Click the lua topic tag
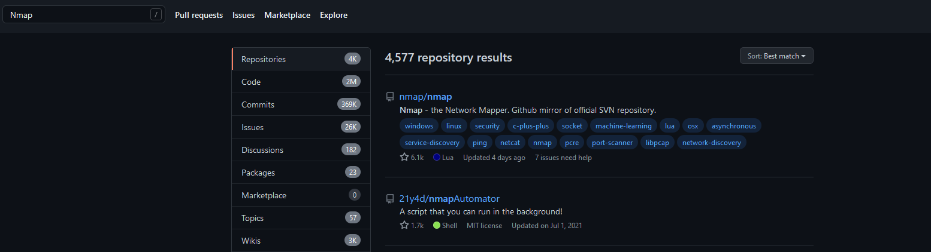Screen dimensions: 931x252 670,126
